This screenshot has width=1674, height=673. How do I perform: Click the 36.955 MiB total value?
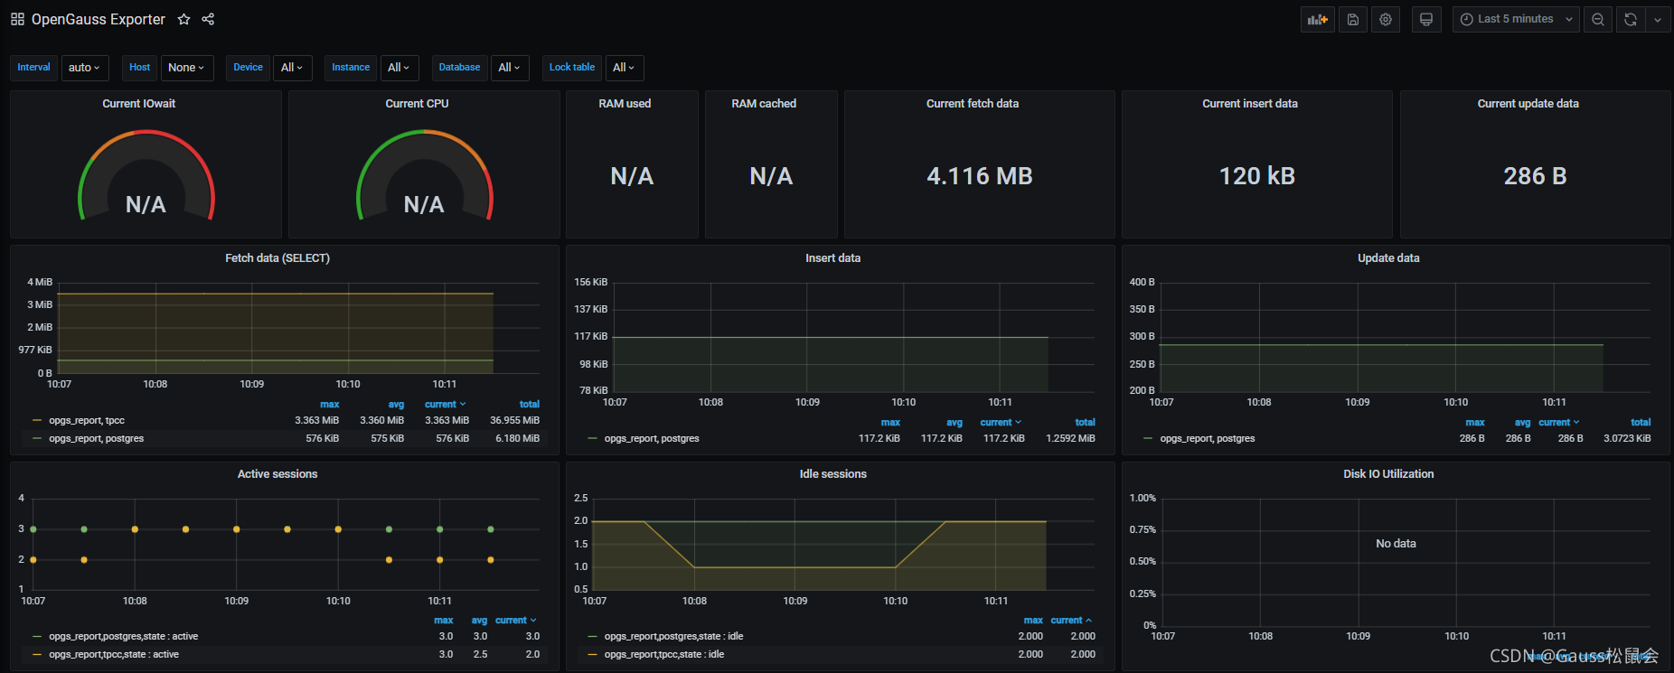[515, 420]
